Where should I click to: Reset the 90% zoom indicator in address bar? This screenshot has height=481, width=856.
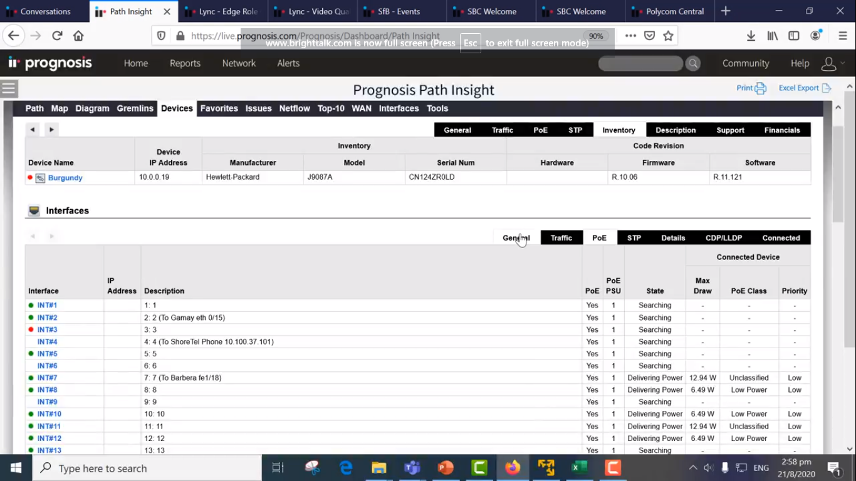[596, 36]
